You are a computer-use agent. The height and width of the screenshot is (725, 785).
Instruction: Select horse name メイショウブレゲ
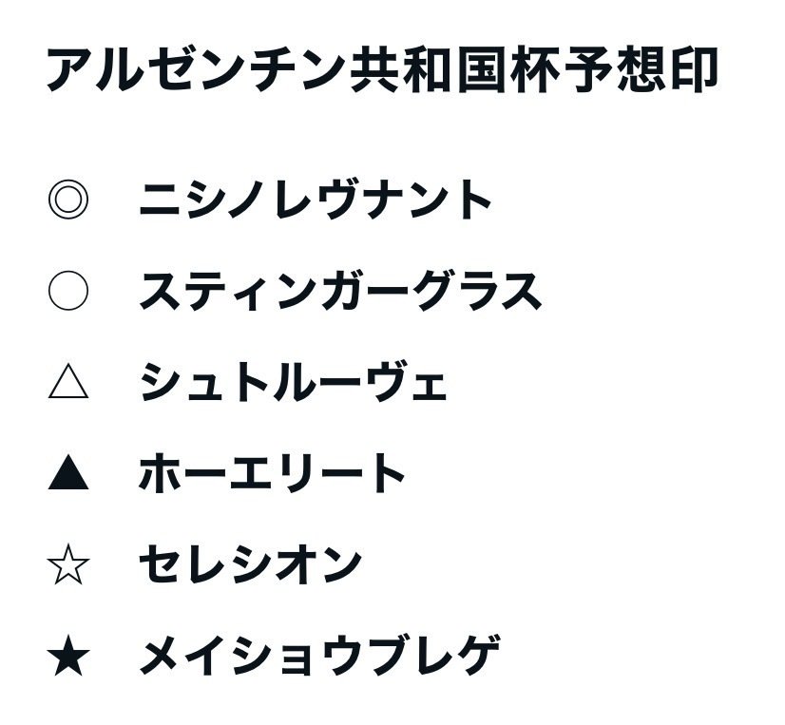coord(319,657)
